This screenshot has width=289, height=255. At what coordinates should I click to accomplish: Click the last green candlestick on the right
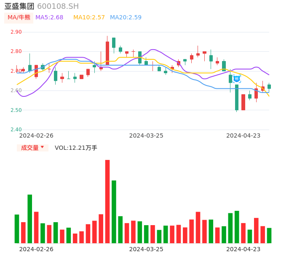(x=269, y=86)
